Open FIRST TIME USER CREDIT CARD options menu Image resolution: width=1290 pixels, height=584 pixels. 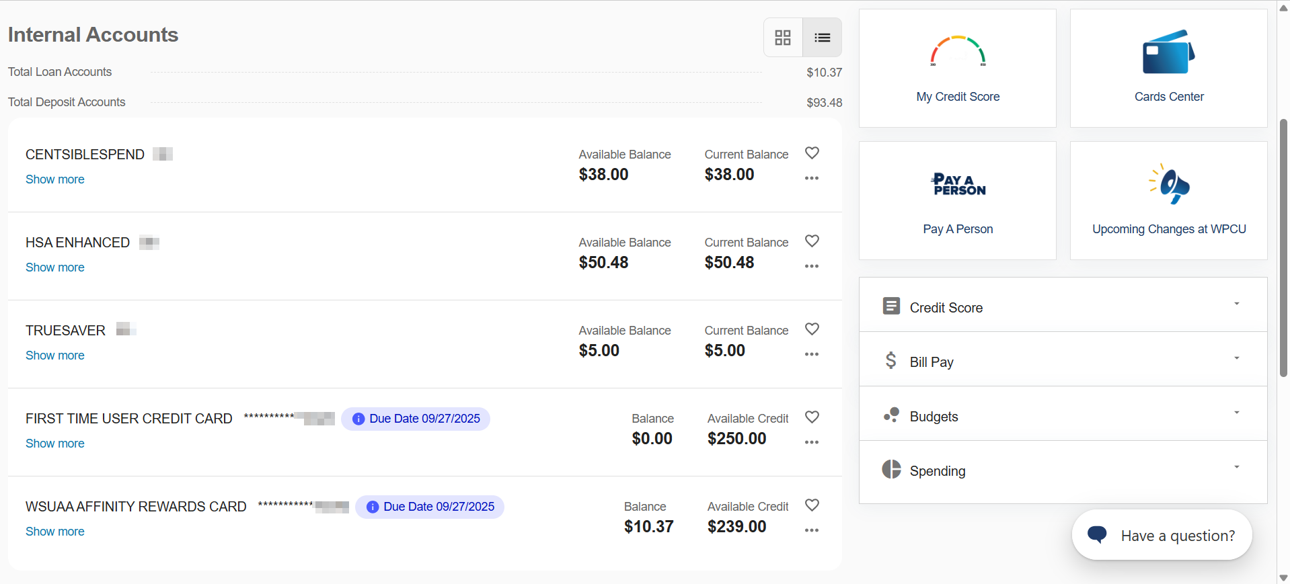812,443
